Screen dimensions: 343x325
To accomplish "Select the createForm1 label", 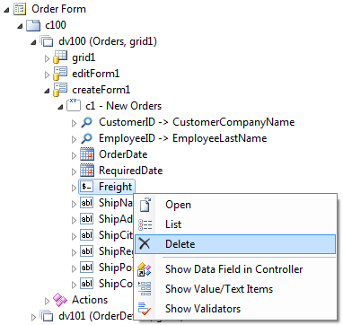I will [x=101, y=90].
